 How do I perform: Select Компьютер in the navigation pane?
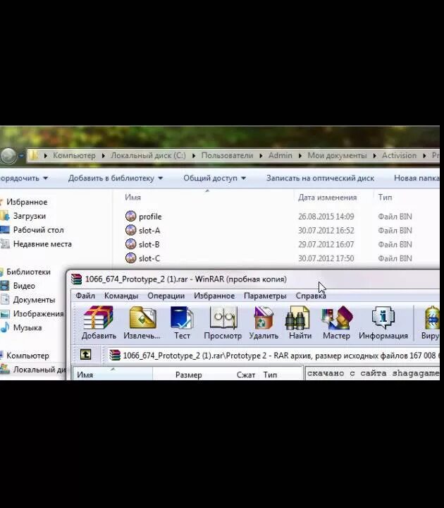[x=27, y=356]
